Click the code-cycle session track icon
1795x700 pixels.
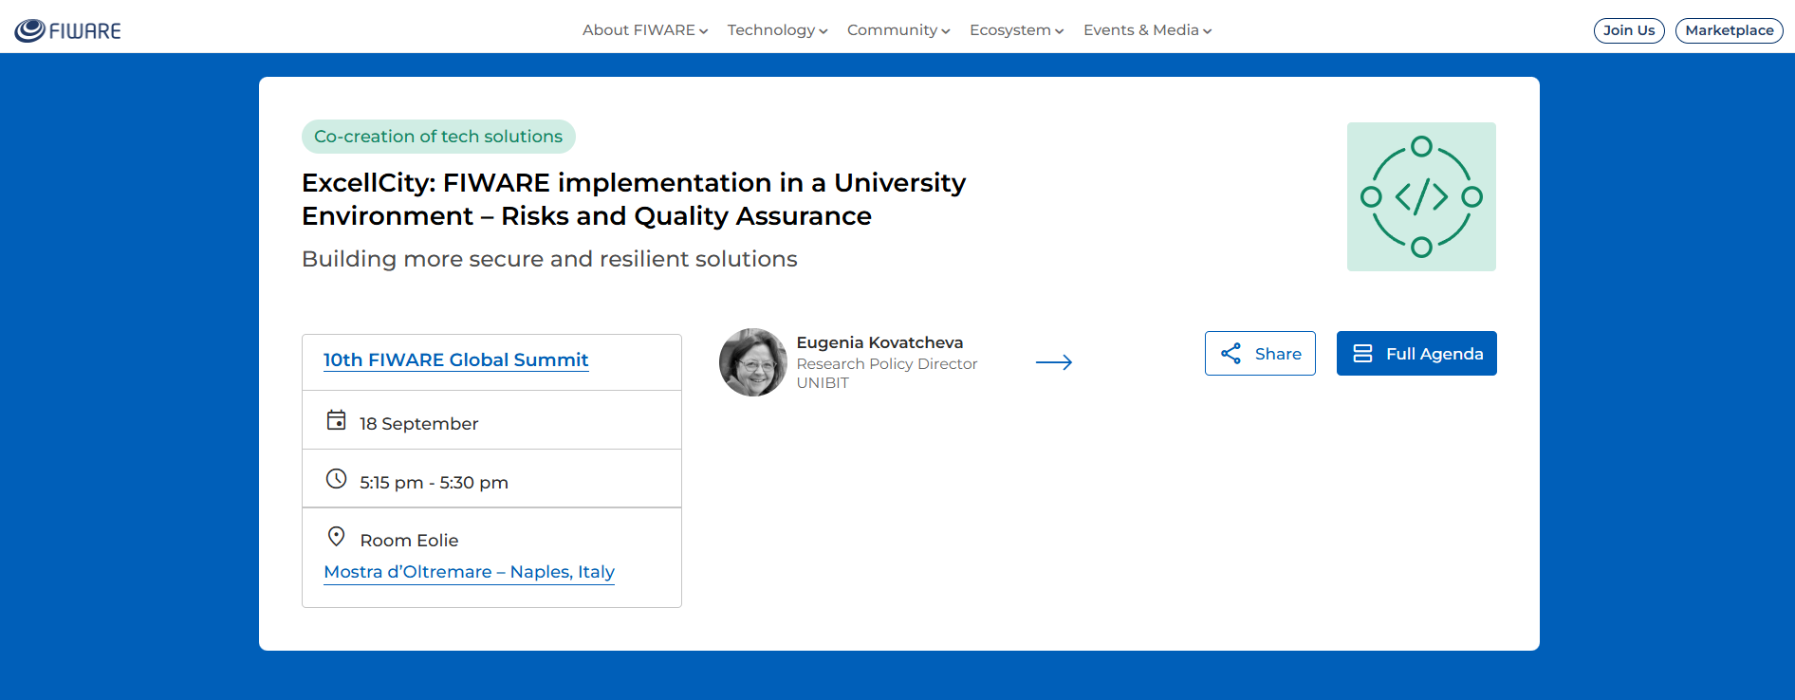1421,196
